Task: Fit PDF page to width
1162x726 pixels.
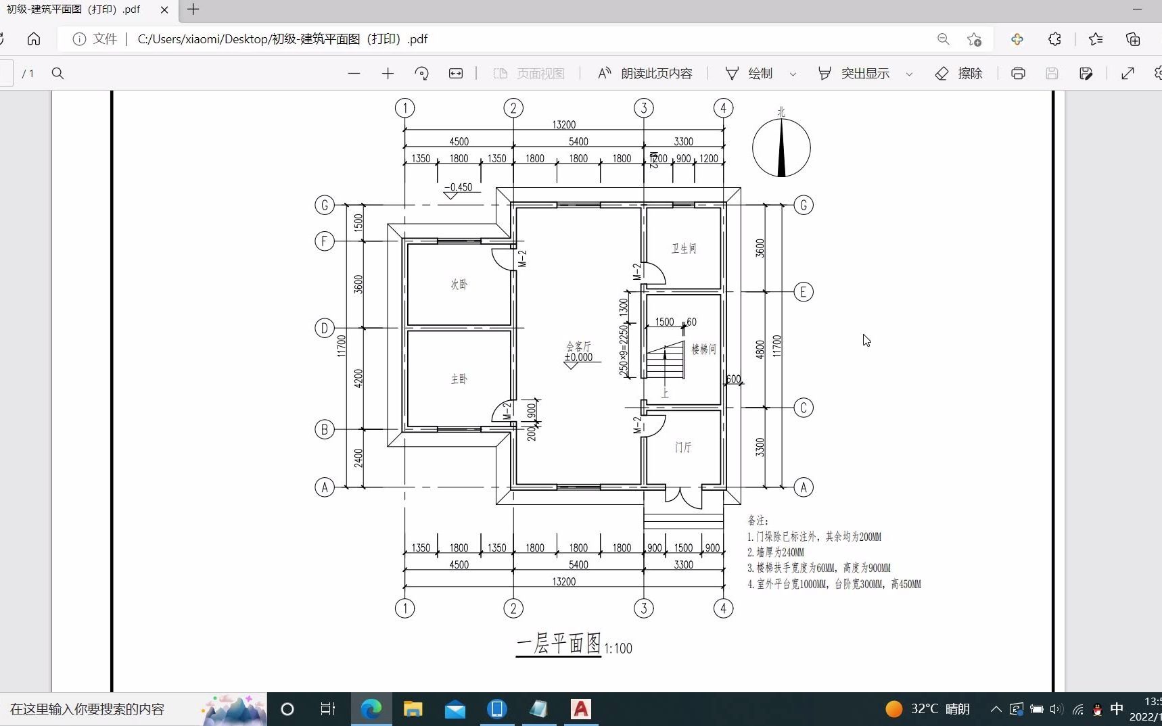Action: pyautogui.click(x=456, y=73)
